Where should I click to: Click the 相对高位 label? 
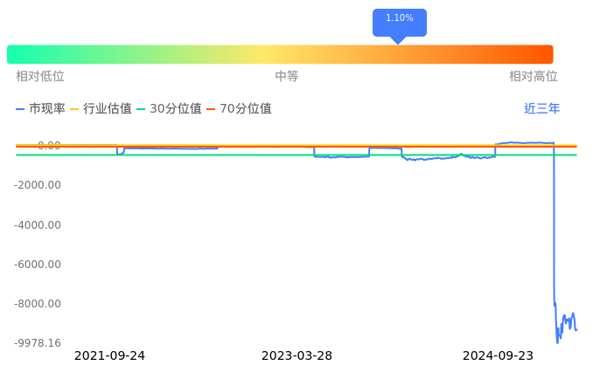click(x=534, y=77)
